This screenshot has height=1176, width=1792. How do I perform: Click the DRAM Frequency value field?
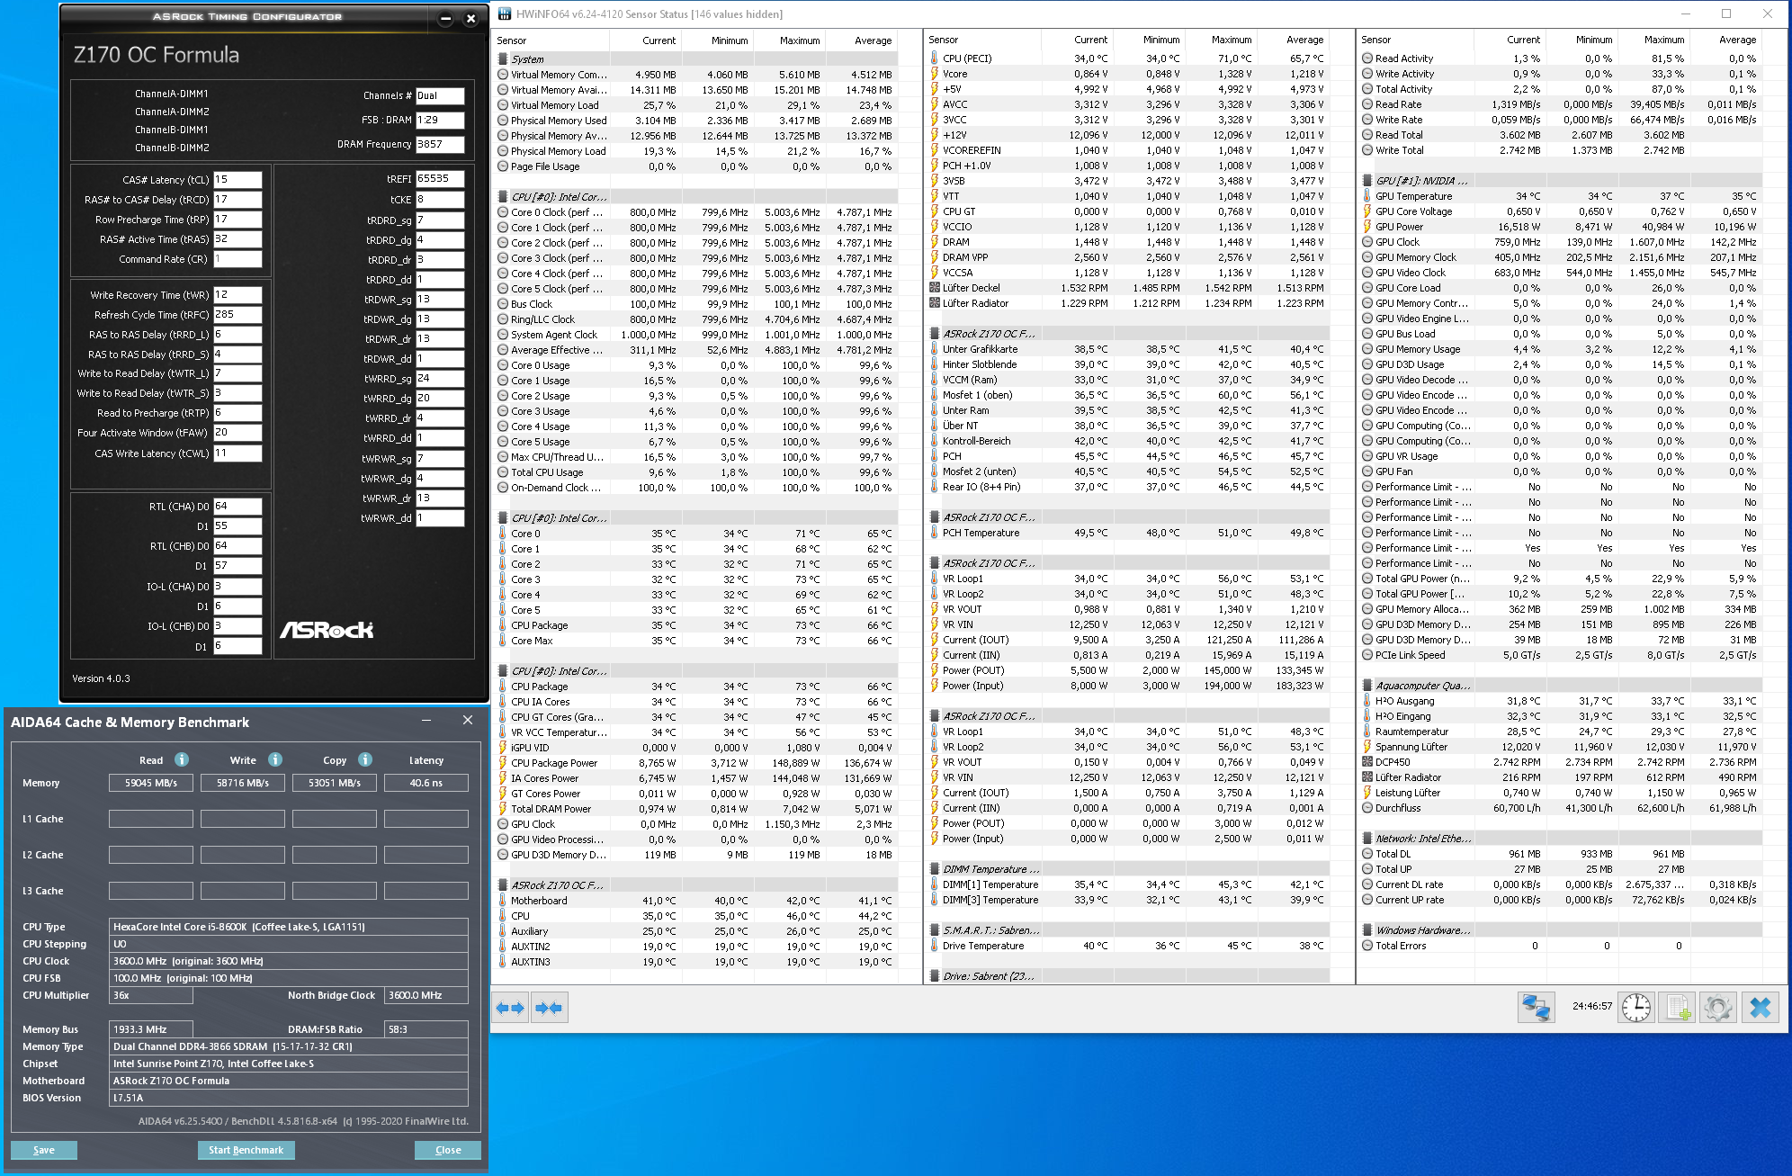(x=440, y=144)
